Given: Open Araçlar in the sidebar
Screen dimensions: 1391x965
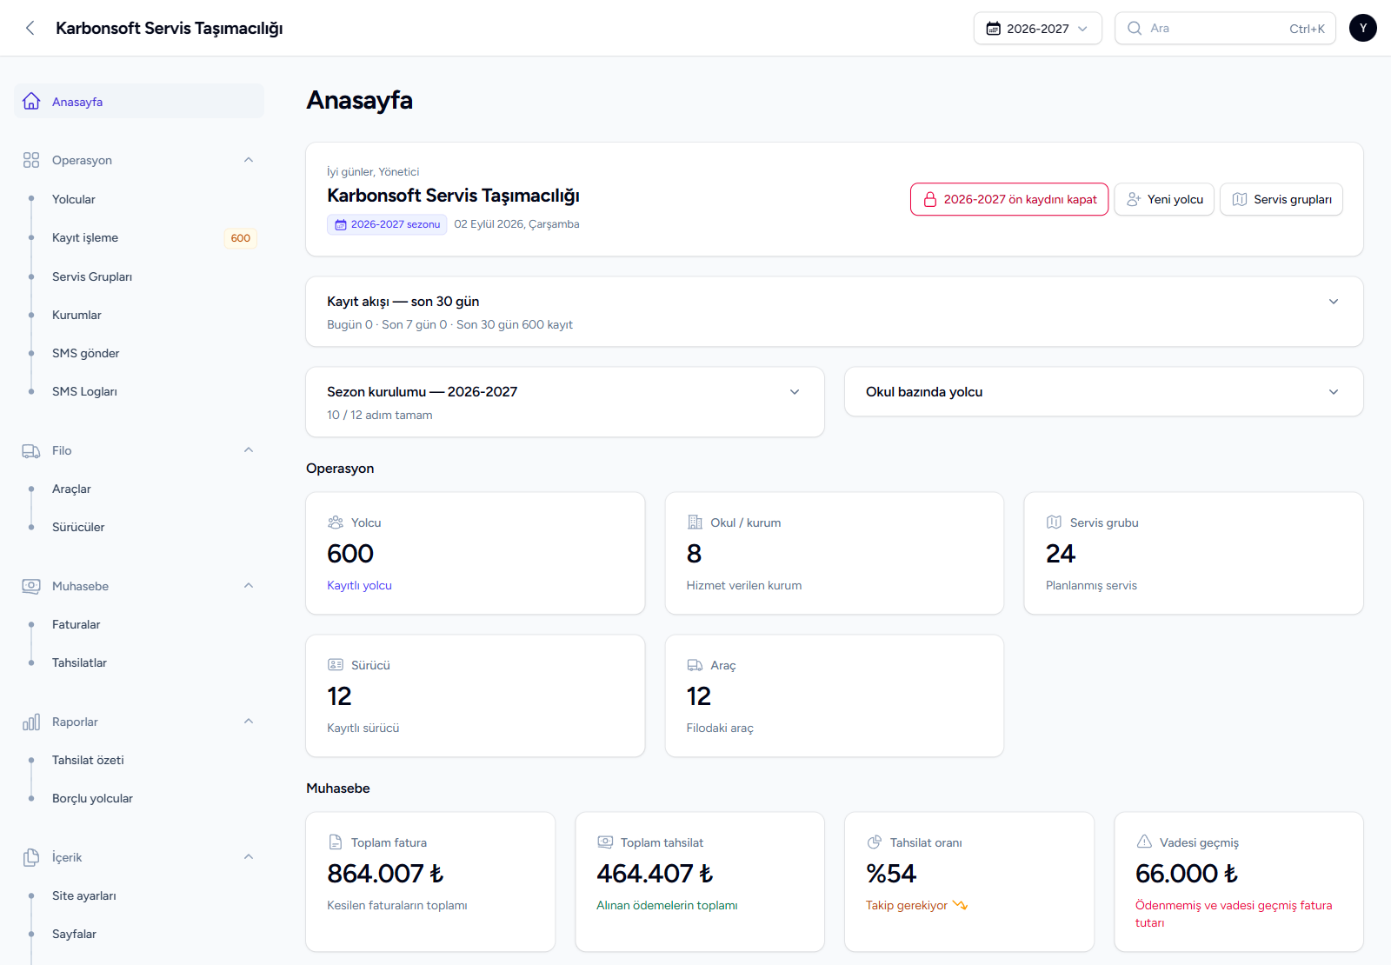Looking at the screenshot, I should point(139,489).
